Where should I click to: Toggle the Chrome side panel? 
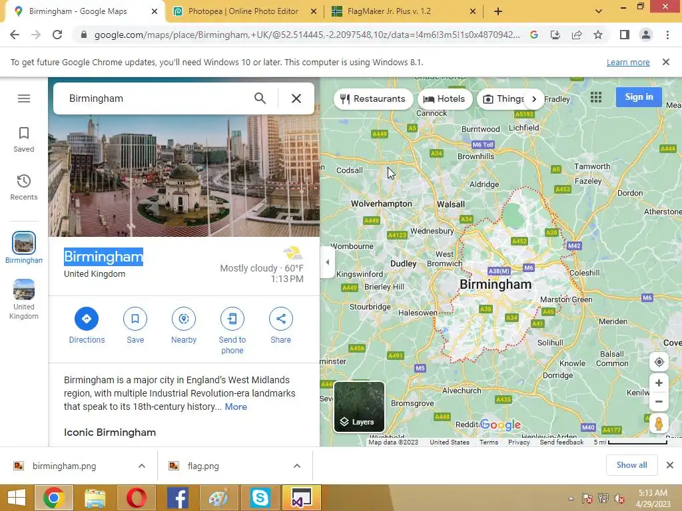(x=625, y=35)
